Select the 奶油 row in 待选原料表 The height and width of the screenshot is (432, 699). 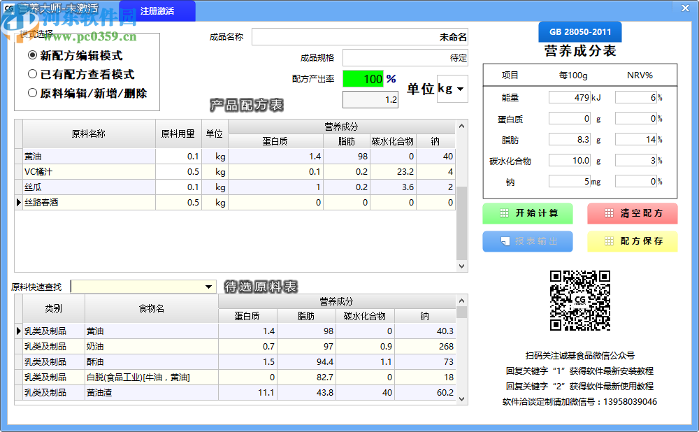(96, 346)
